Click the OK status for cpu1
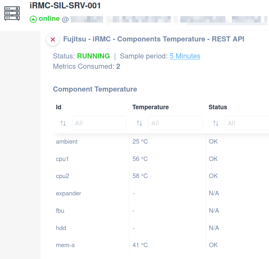The height and width of the screenshot is (259, 269). point(213,159)
